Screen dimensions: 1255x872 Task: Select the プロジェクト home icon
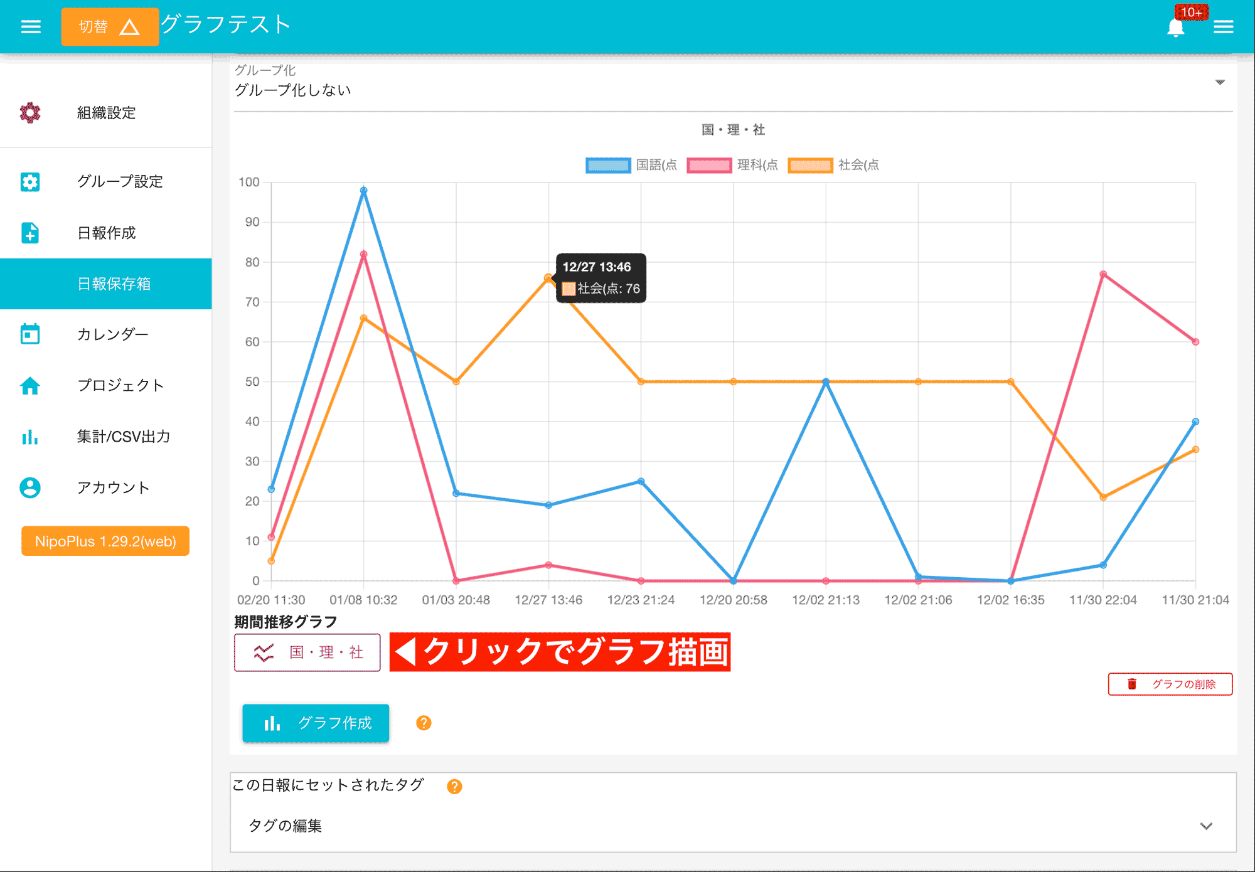pyautogui.click(x=30, y=385)
